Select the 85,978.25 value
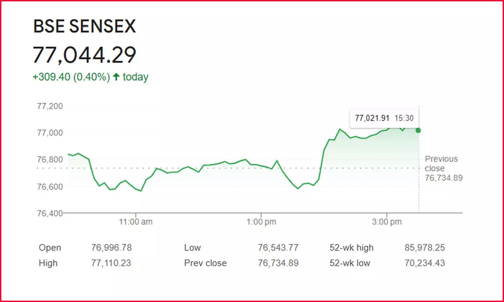This screenshot has height=302, width=504. [425, 248]
